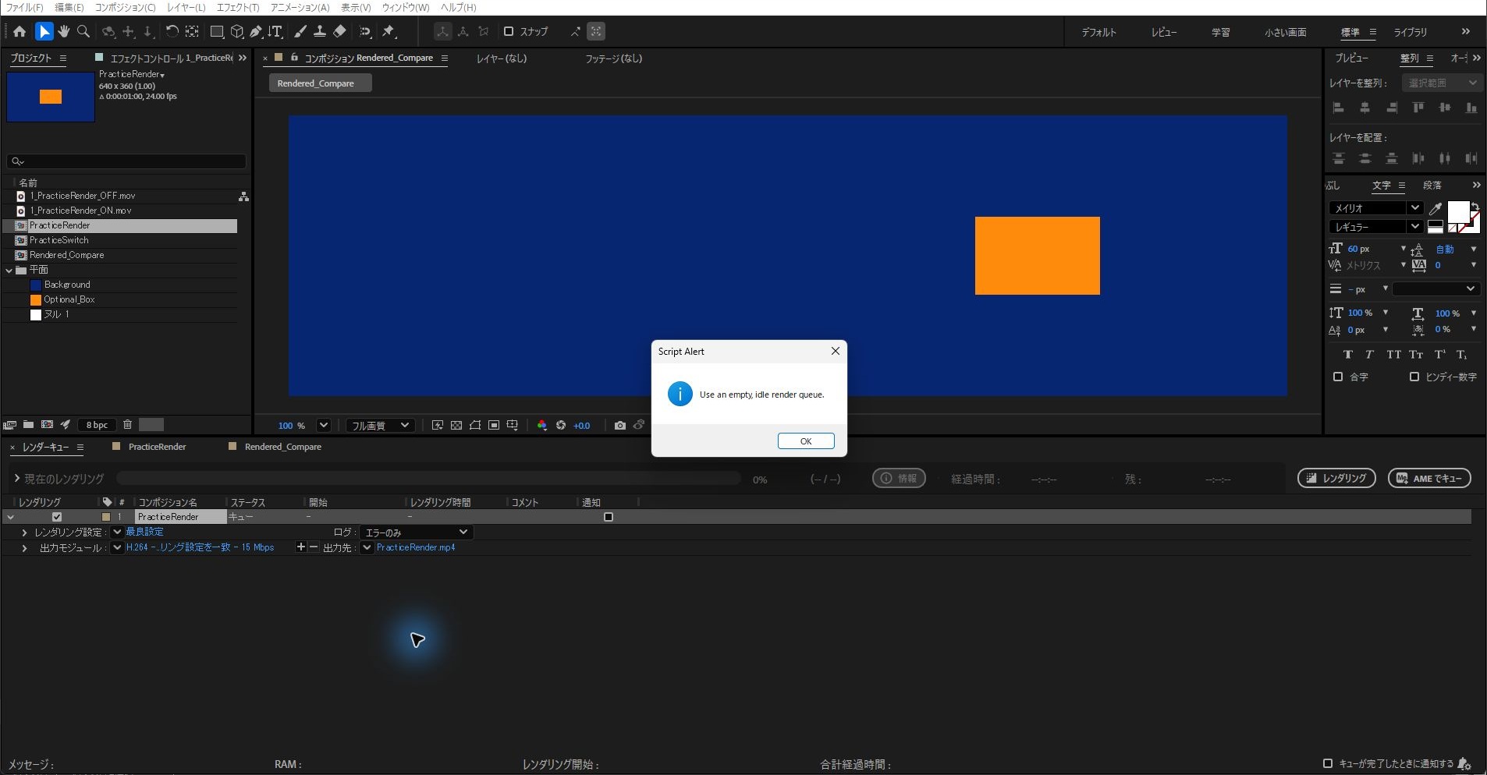Click the PracticeRender label color swatch

(106, 517)
